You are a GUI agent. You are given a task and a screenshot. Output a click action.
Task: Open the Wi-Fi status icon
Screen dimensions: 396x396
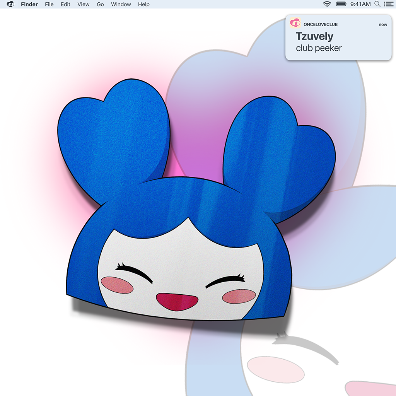pyautogui.click(x=327, y=4)
